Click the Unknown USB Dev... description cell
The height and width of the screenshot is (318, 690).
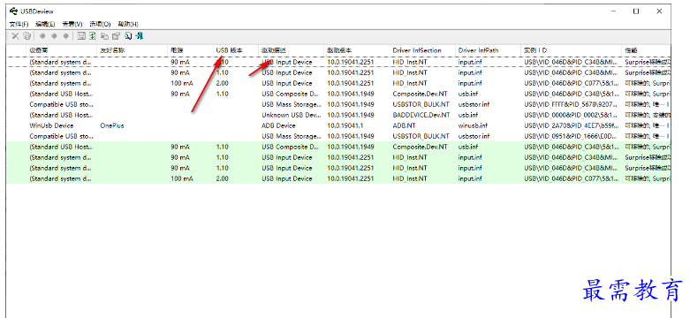click(292, 115)
